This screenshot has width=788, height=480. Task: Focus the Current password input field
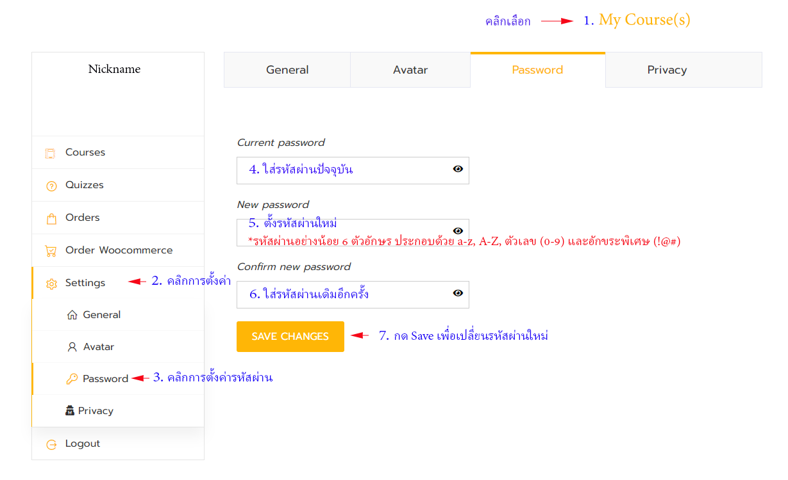[353, 170]
